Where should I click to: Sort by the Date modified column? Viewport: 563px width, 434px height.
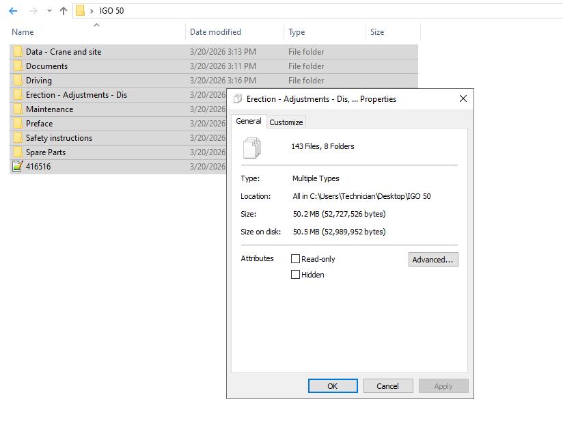[x=215, y=32]
